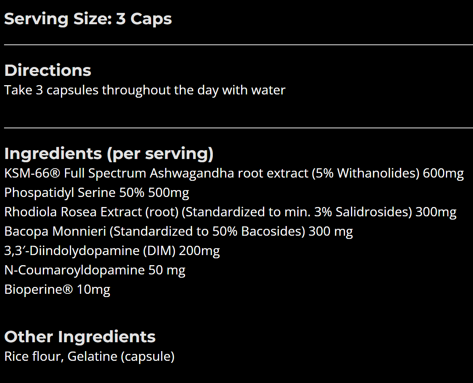Viewport: 473px width, 383px height.
Task: Click the Rhodiola Rosea Extract line
Action: (x=230, y=212)
